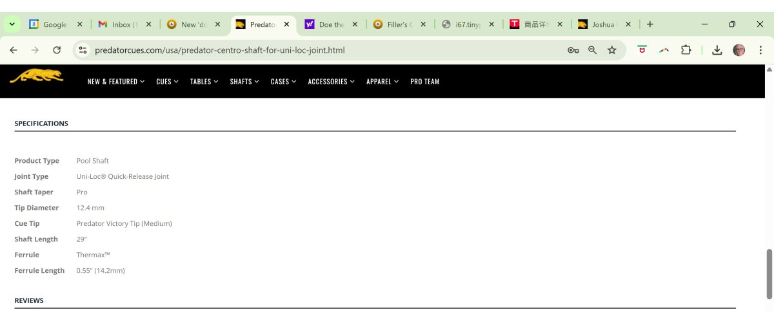Select the 29" shaft length value
Viewport: 774px width, 312px height.
pos(82,239)
